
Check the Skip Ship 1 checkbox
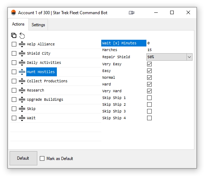click(149, 98)
